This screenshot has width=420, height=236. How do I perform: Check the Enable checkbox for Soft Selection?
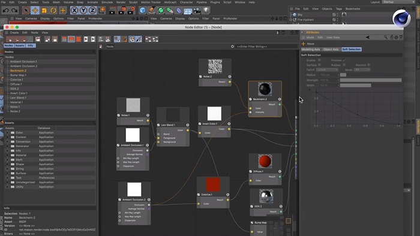pos(319,60)
